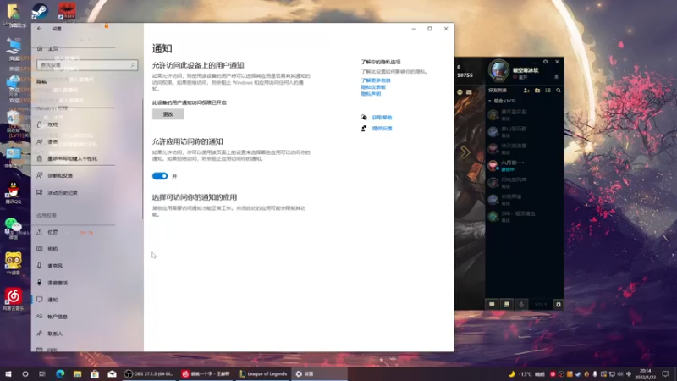The image size is (677, 381).
Task: Click the 获取帮助 link
Action: (x=382, y=118)
